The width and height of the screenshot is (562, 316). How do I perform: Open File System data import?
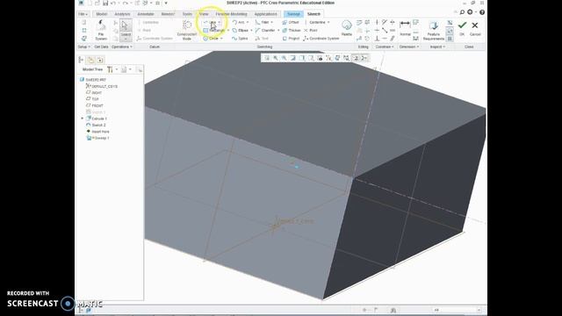click(x=101, y=30)
